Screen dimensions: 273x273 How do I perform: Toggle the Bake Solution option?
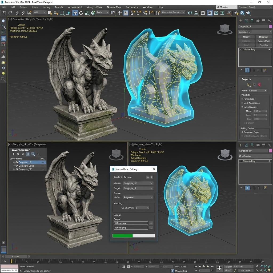pos(242,107)
